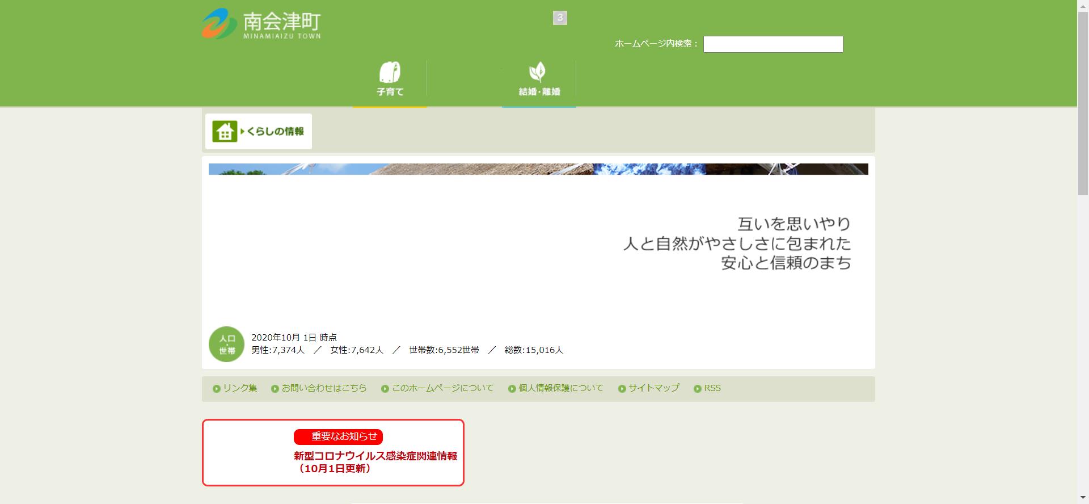Click the scrollbar down arrow
Image resolution: width=1089 pixels, height=504 pixels.
click(x=1083, y=499)
